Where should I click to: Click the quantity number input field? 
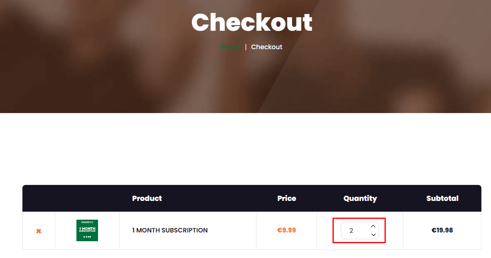(x=354, y=230)
